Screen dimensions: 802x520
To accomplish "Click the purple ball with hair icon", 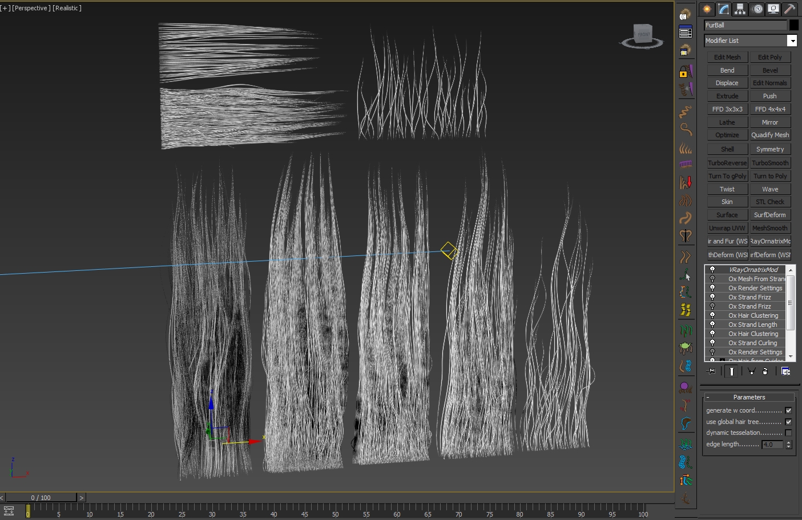I will point(686,388).
